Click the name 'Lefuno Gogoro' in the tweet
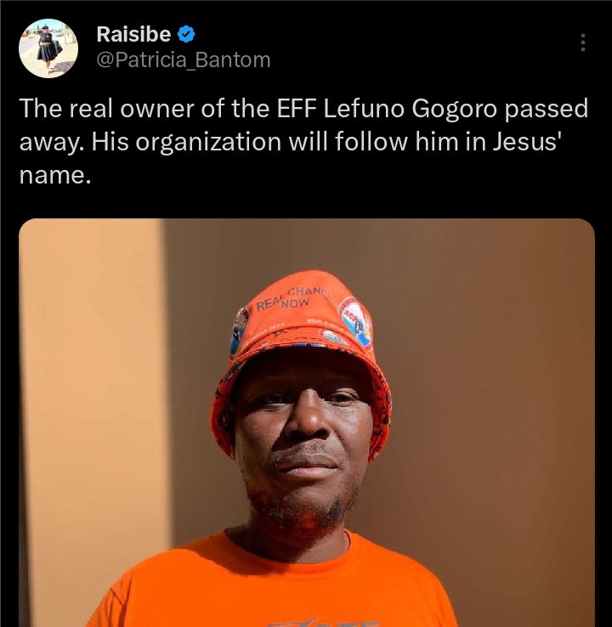The width and height of the screenshot is (612, 627). (410, 109)
